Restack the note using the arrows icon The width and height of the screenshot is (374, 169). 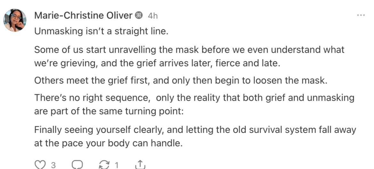pyautogui.click(x=104, y=165)
